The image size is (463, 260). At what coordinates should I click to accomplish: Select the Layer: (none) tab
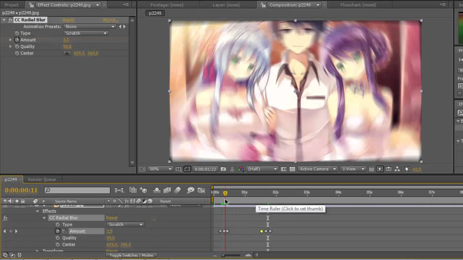click(226, 5)
